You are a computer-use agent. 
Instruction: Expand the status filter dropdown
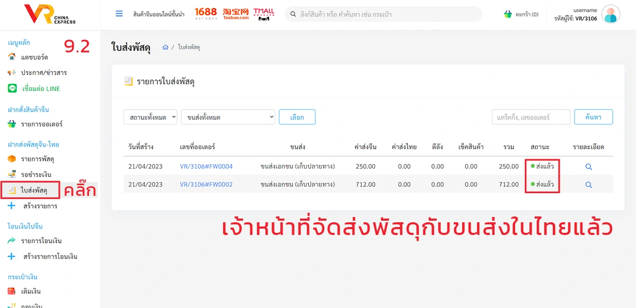click(x=151, y=117)
